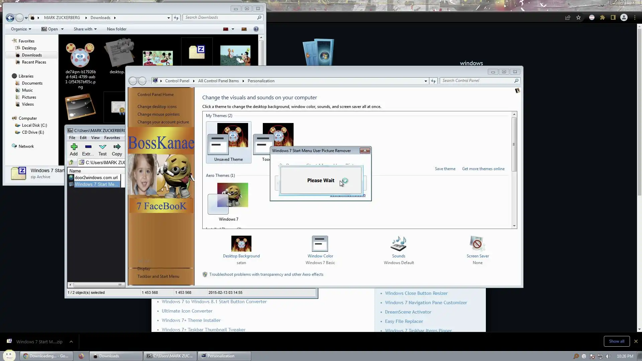This screenshot has height=361, width=642.
Task: Select Downloads in the Favorites tree
Action: click(32, 55)
